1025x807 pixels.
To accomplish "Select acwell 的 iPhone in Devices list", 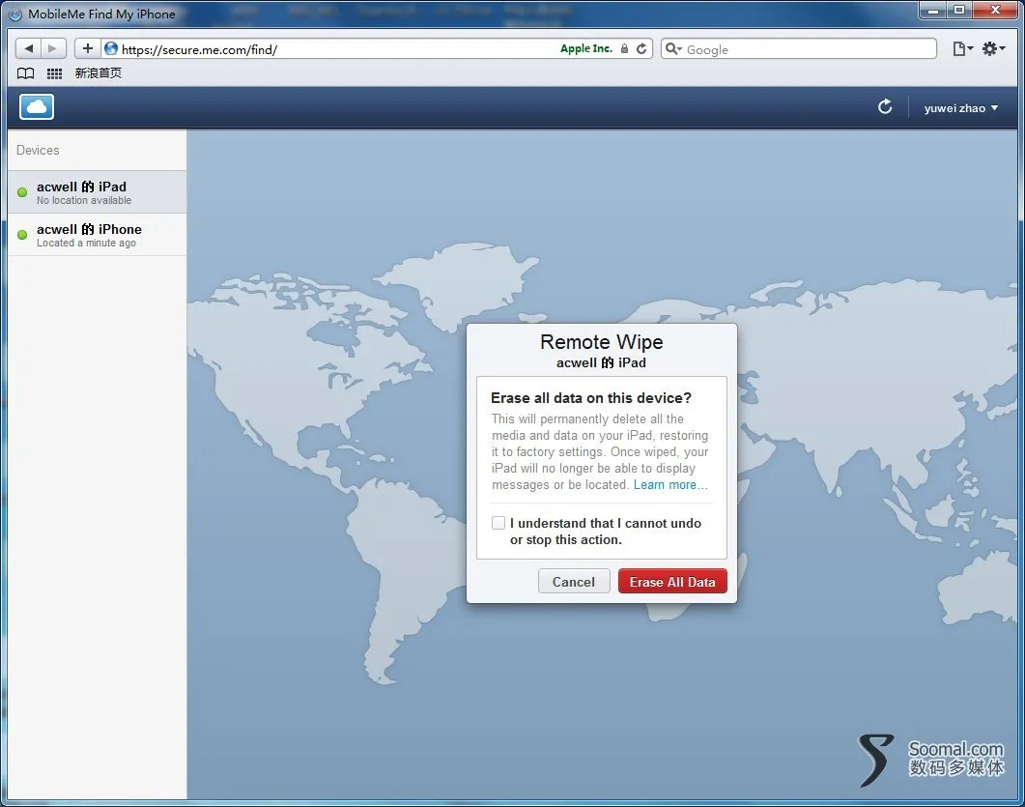I will 97,235.
